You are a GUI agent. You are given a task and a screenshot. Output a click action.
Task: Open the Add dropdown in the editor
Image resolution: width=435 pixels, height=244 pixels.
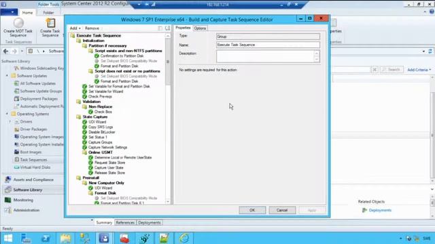pos(75,28)
